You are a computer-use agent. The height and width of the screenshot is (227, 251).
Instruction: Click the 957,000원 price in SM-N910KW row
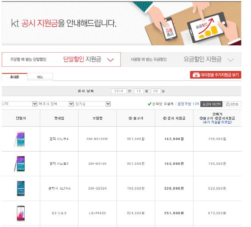[x=136, y=139]
